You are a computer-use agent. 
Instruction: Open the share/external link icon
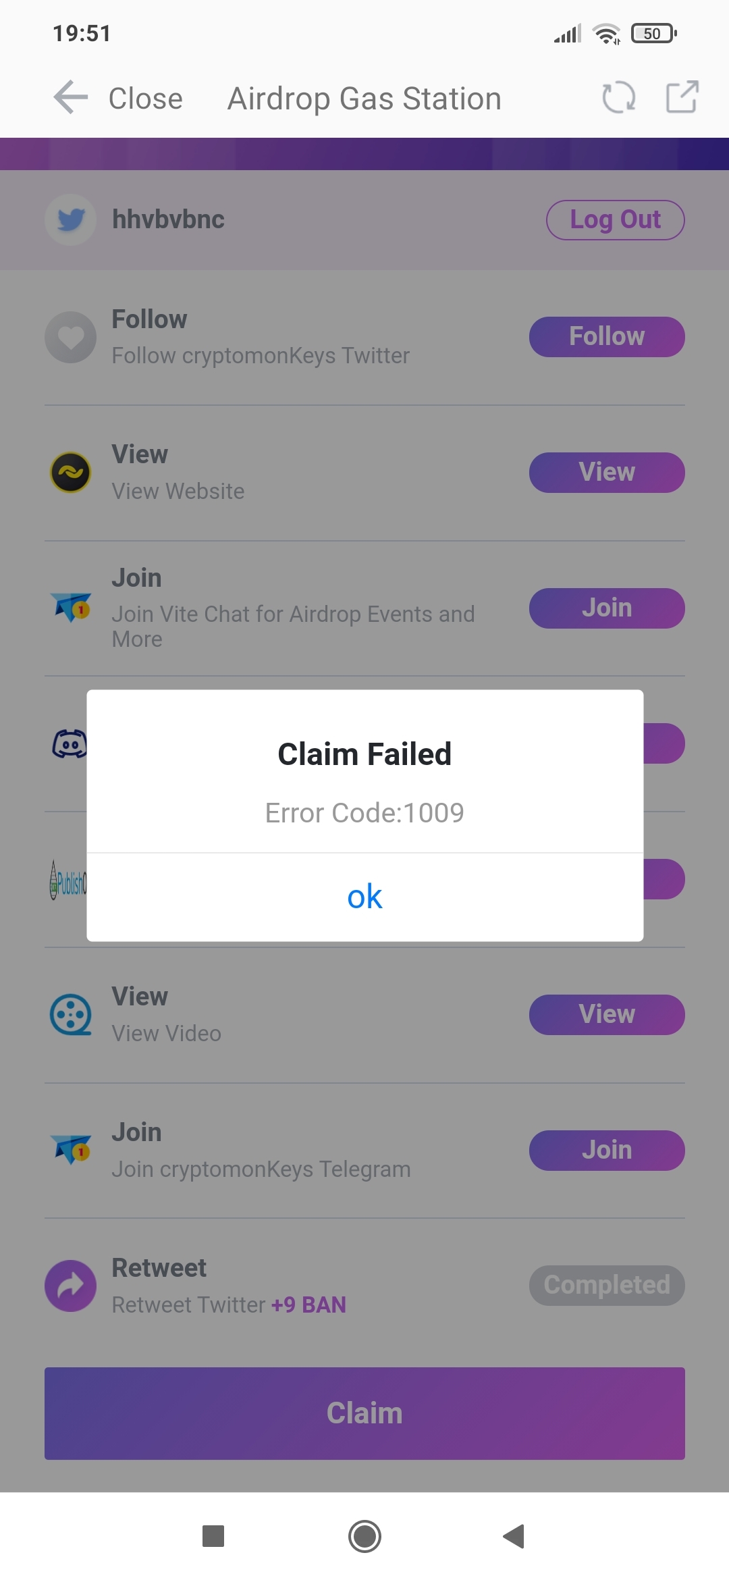click(681, 98)
